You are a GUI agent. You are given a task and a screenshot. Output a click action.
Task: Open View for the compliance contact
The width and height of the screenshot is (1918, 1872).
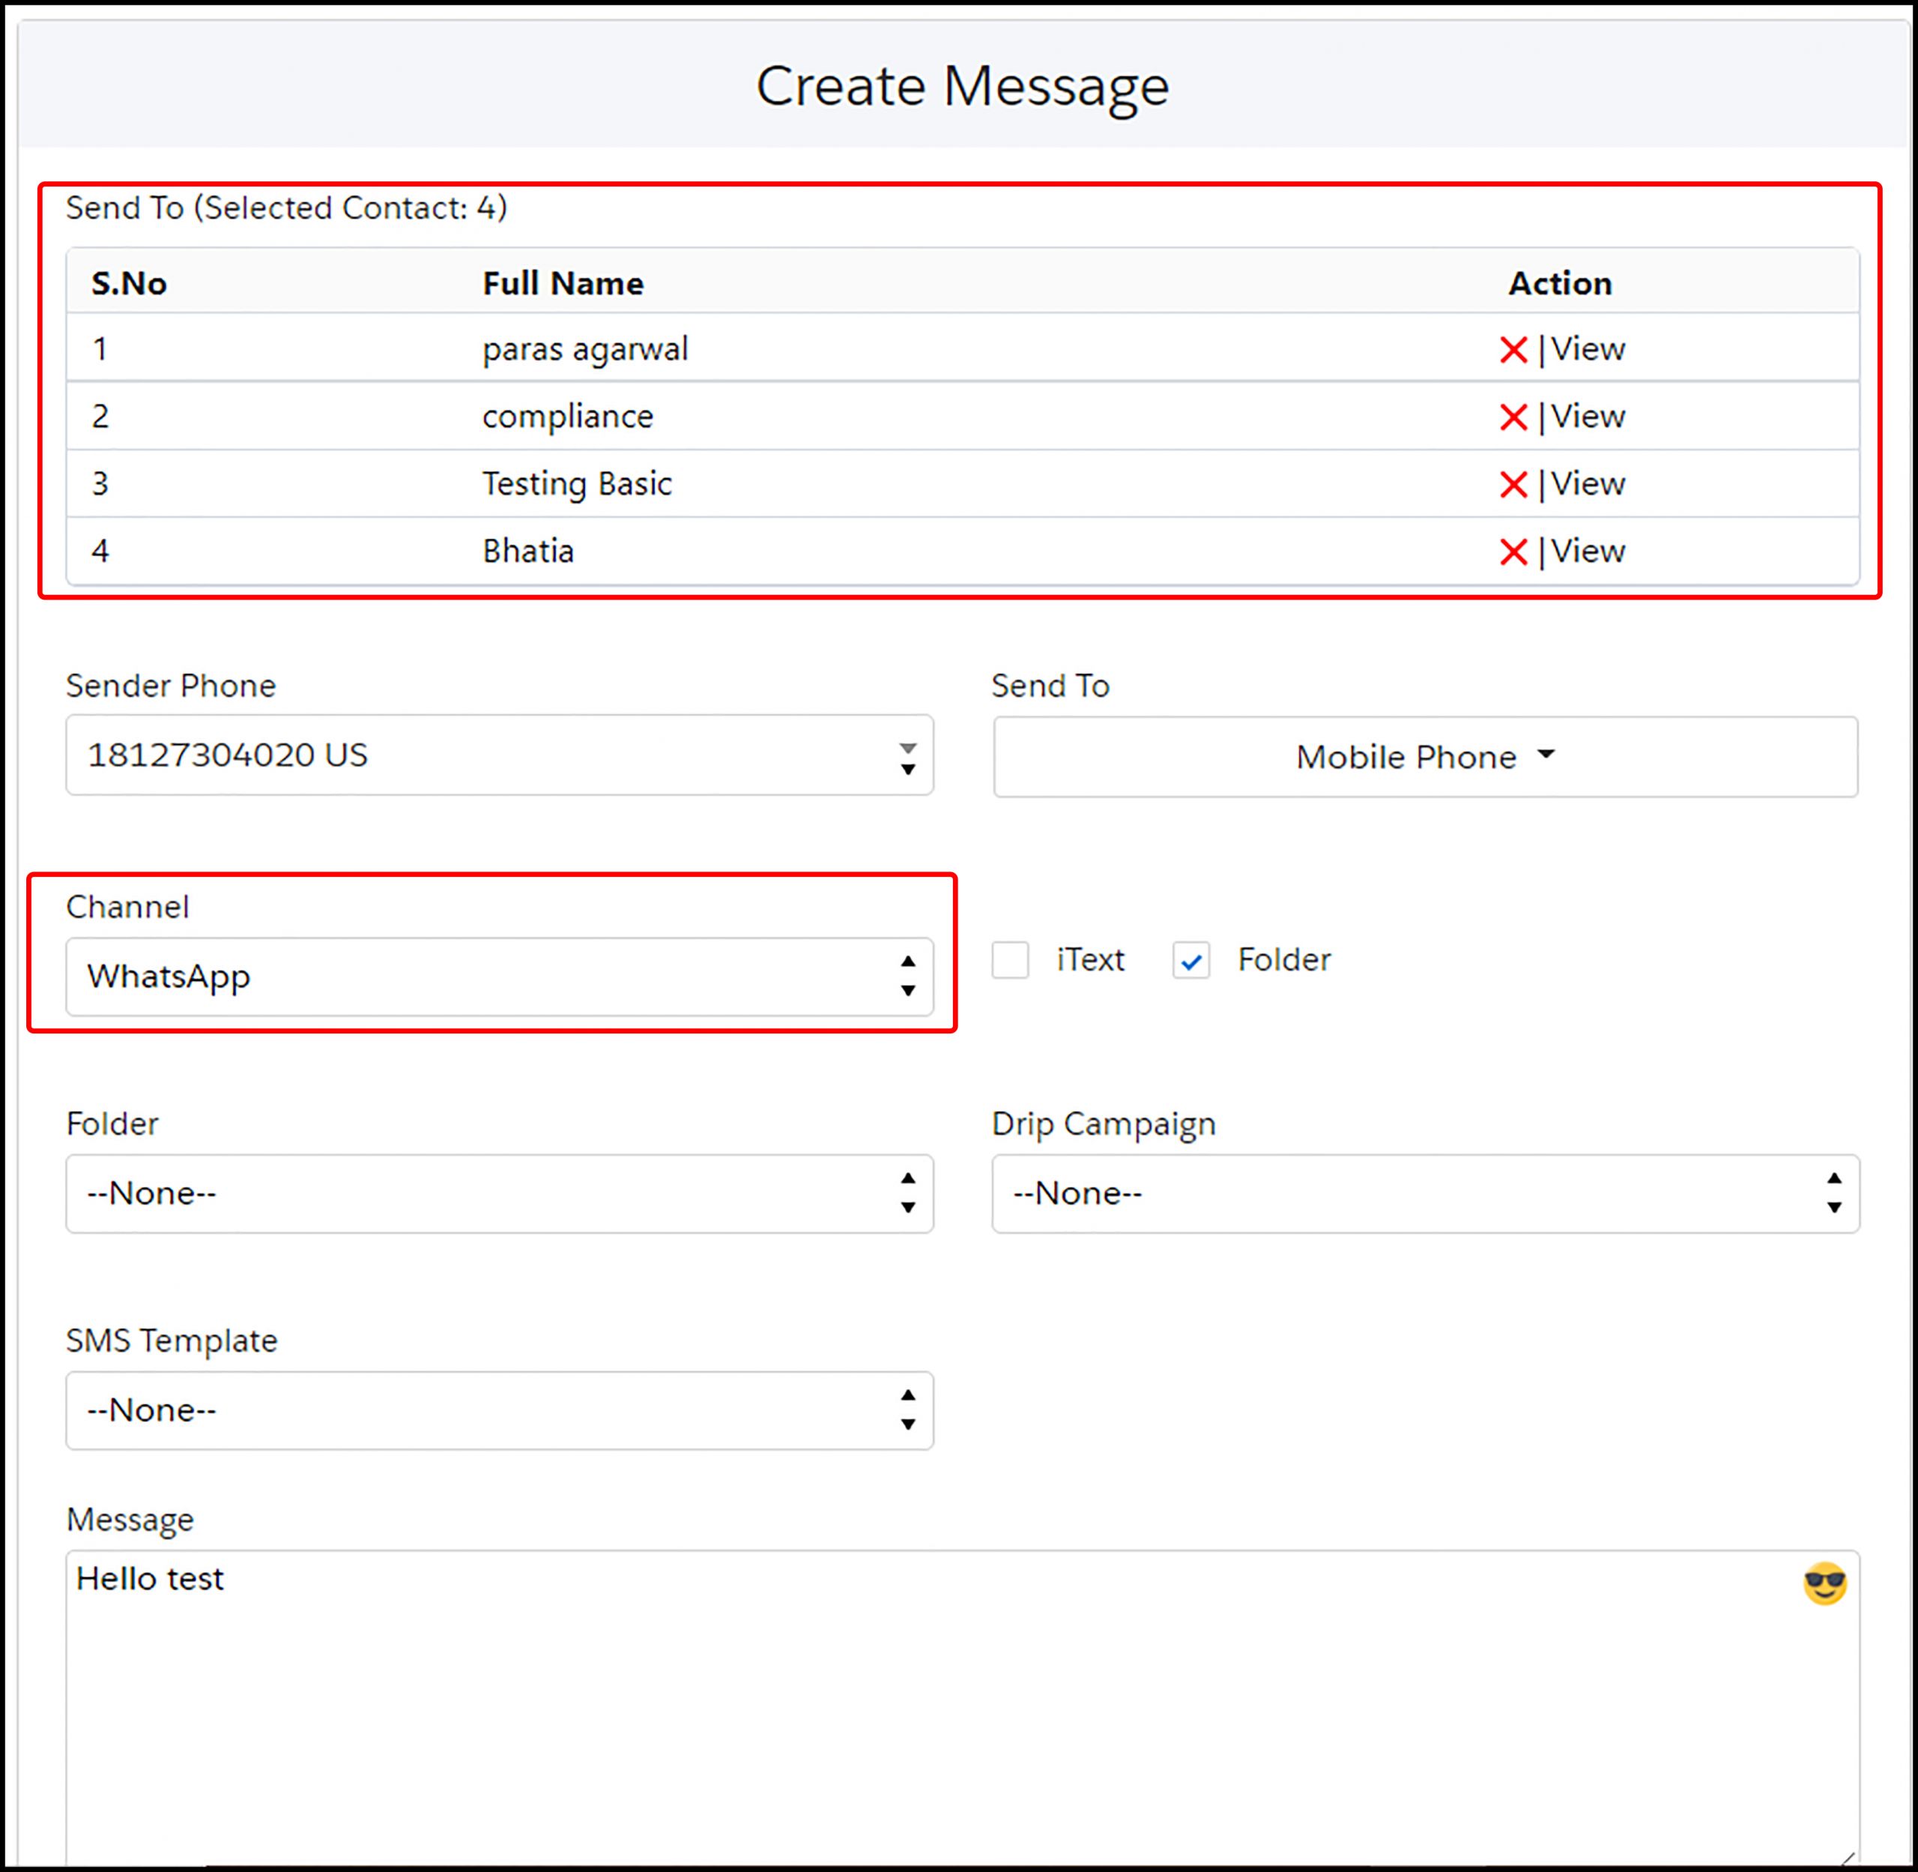pos(1588,416)
